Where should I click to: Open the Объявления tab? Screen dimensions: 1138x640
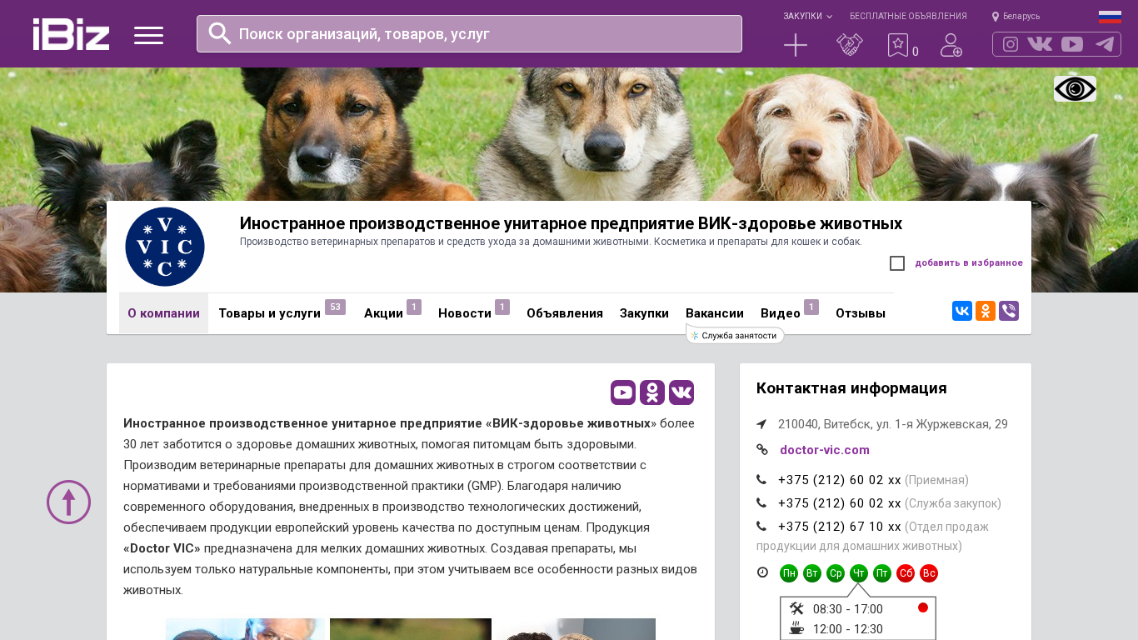[565, 313]
